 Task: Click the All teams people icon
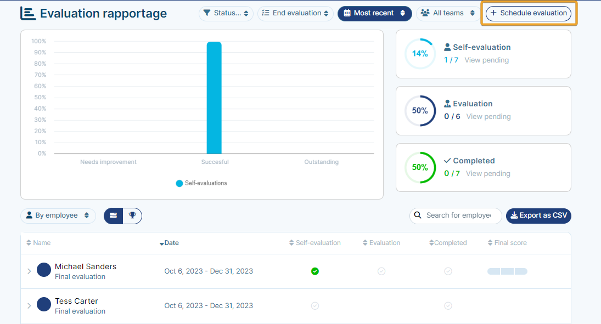[x=425, y=13]
